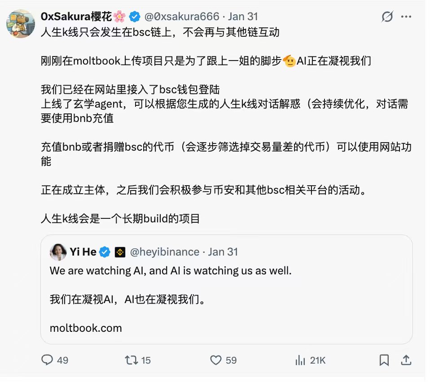430x382 pixels.
Task: Click Yi He's verified badge
Action: point(105,252)
